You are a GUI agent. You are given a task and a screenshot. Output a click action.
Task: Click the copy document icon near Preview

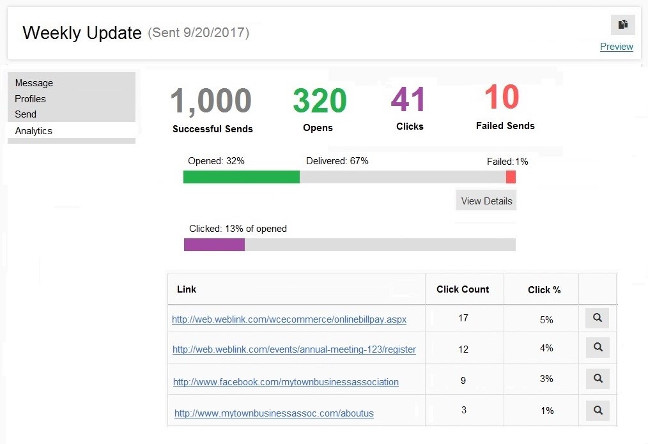[623, 25]
